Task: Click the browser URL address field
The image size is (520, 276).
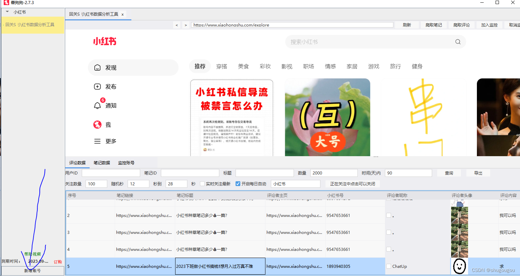Action: pyautogui.click(x=292, y=25)
